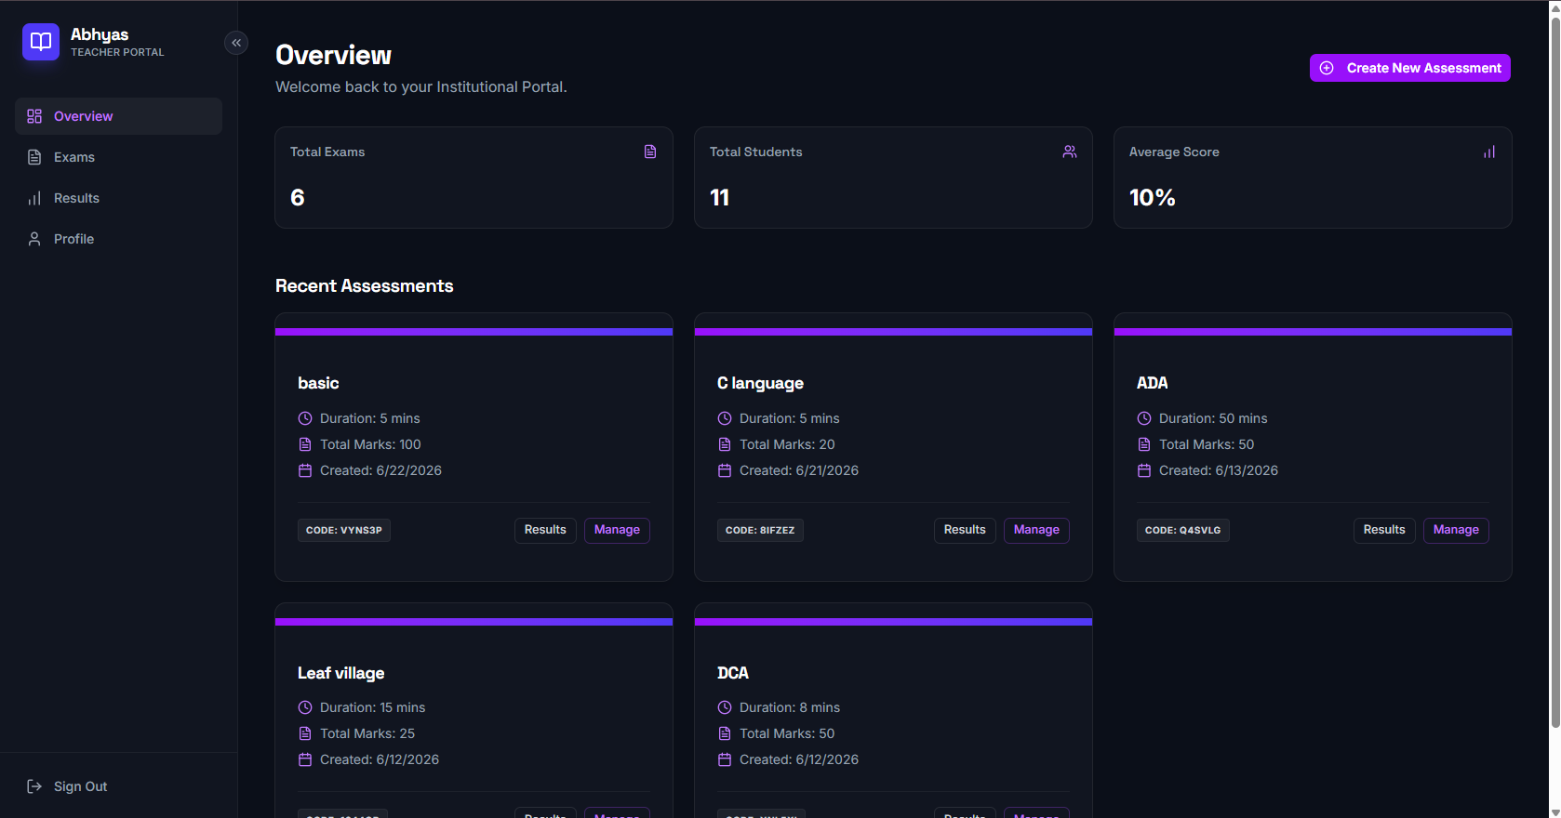Click the clock icon in basic card
Screen dimensions: 1561x818
click(x=305, y=418)
